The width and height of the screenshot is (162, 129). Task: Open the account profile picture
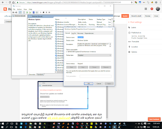pos(158,9)
